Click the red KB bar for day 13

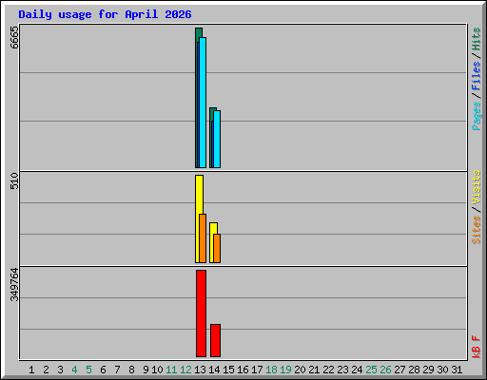201,313
